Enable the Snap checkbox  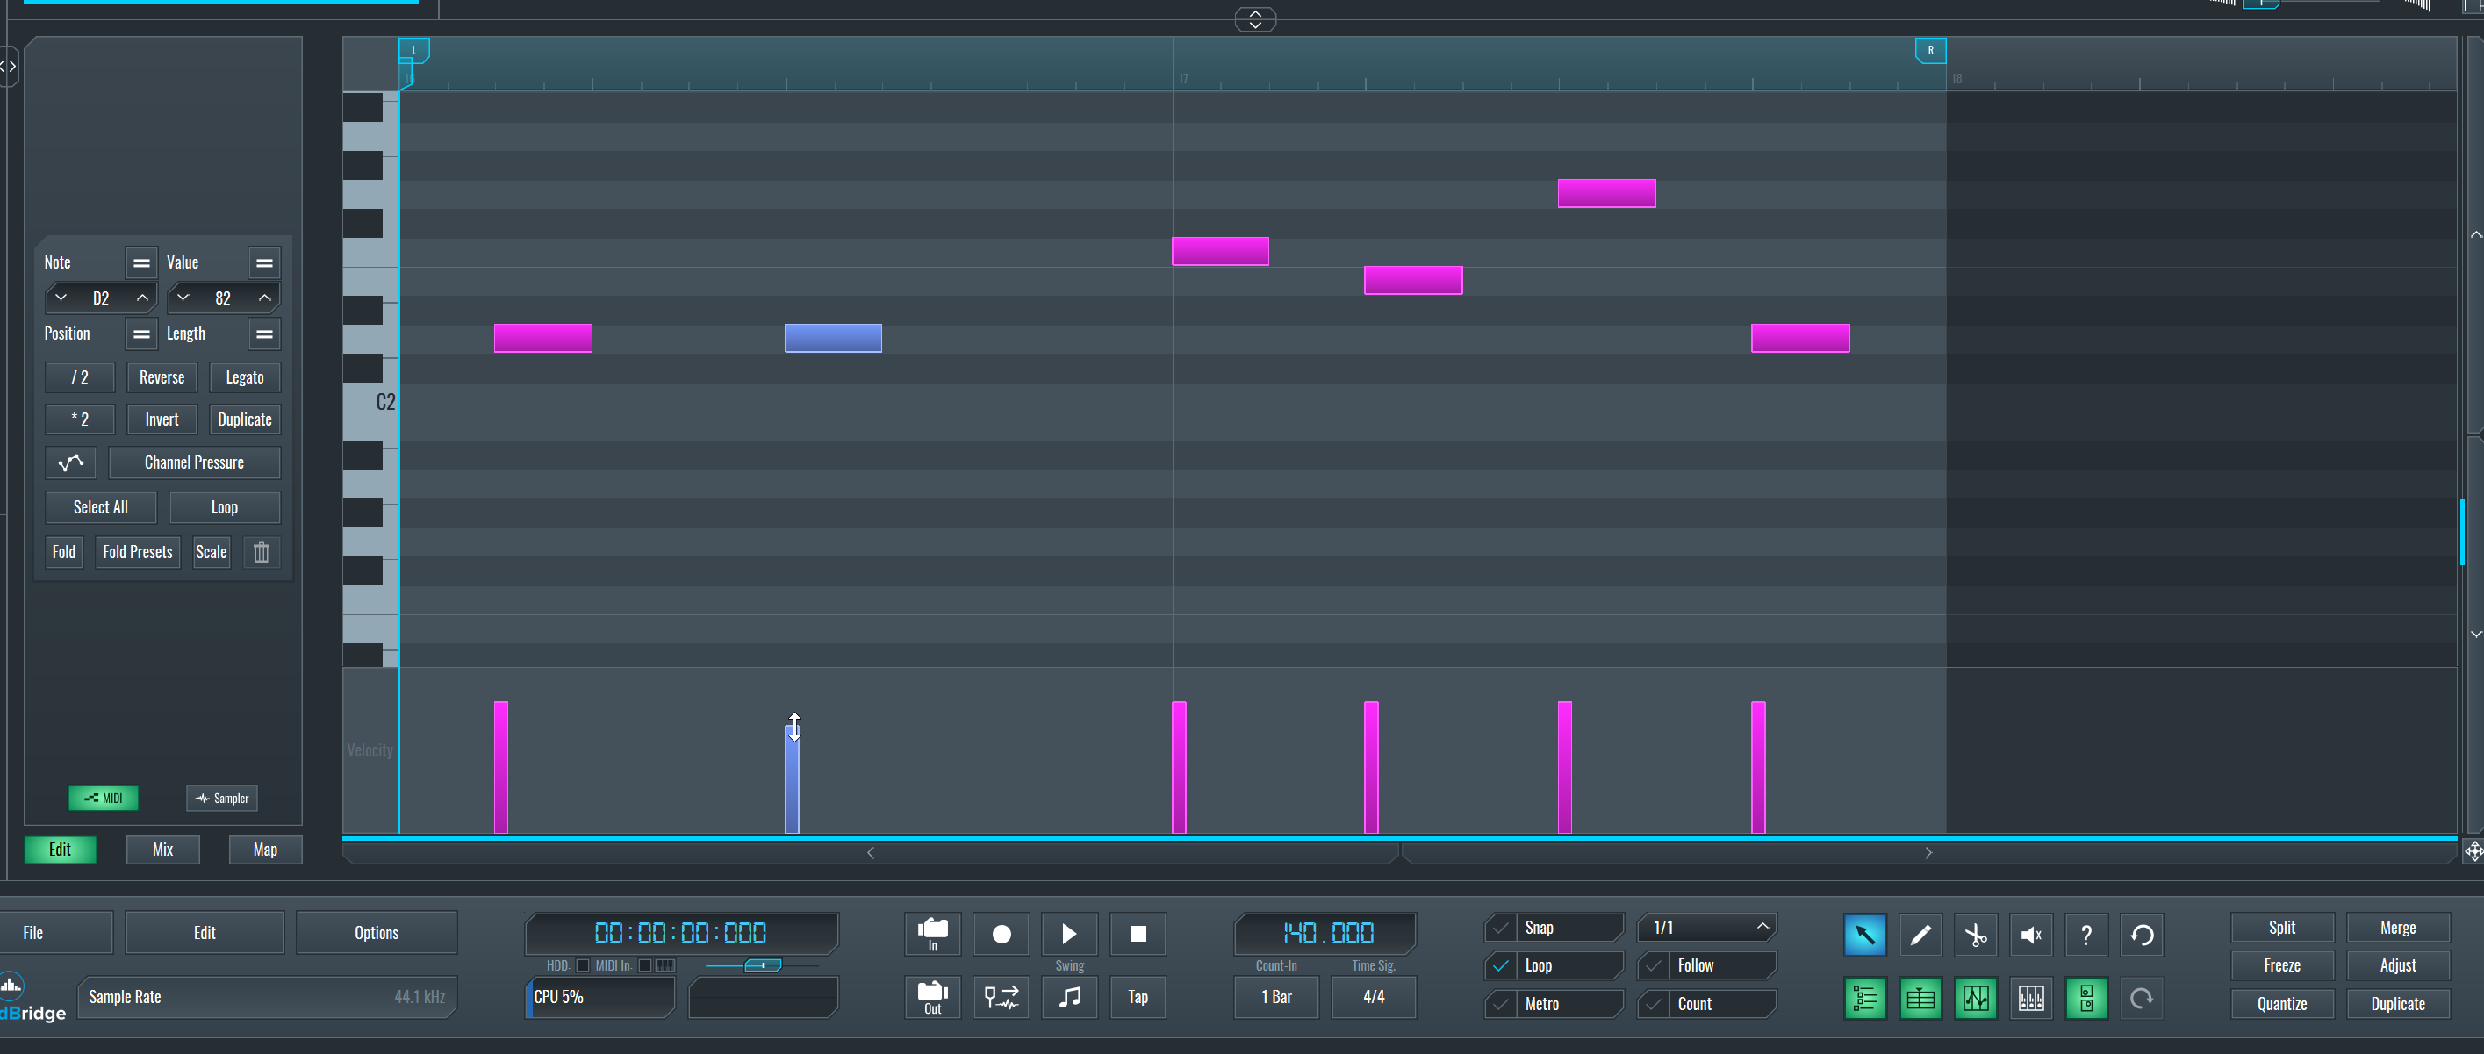click(1500, 927)
